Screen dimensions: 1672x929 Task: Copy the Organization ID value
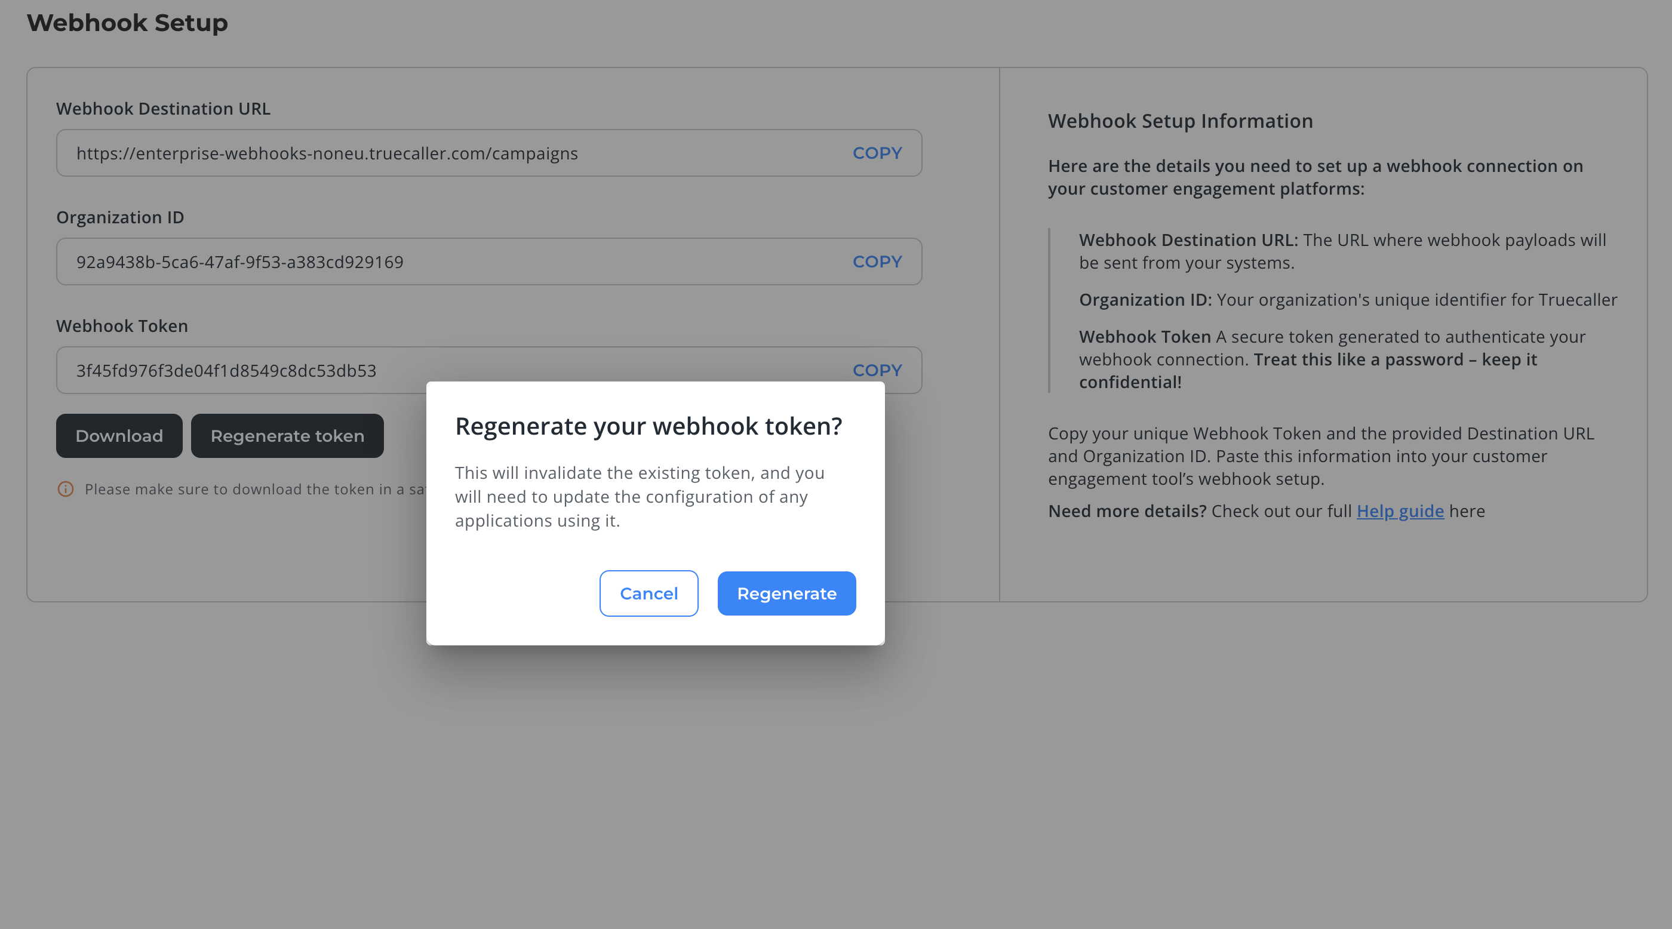coord(876,262)
